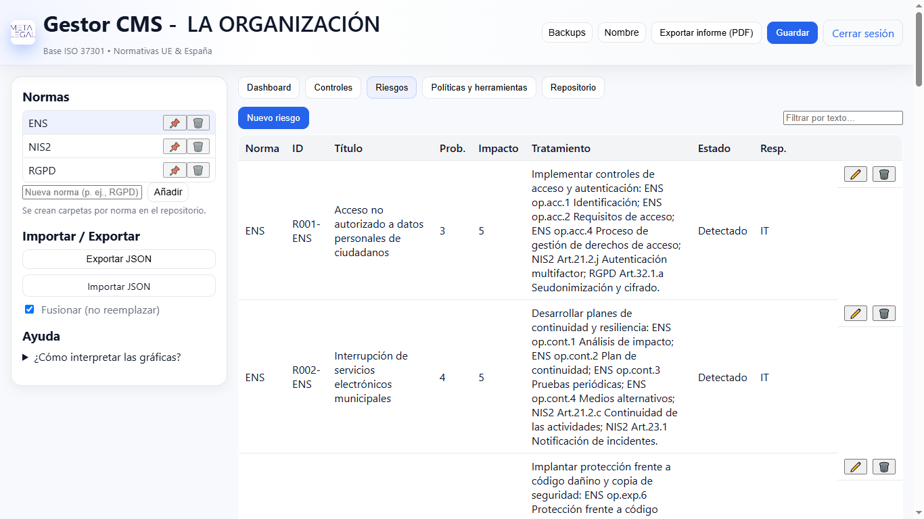
Task: Click title 'Interrupción de servicios electrónicos municipales'
Action: pos(371,377)
